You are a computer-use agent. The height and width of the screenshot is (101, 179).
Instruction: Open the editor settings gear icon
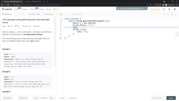pos(172,14)
